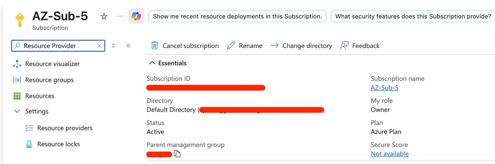The width and height of the screenshot is (495, 164).
Task: Collapse the Settings section chevron
Action: click(17, 111)
